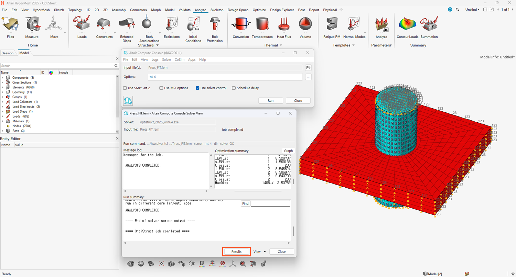Expand the Cross Sections tree node
Viewport: 516px width, 277px height.
click(x=3, y=82)
